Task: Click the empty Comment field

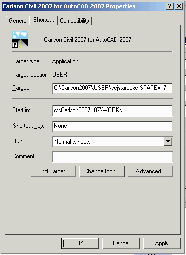Action: pyautogui.click(x=113, y=157)
